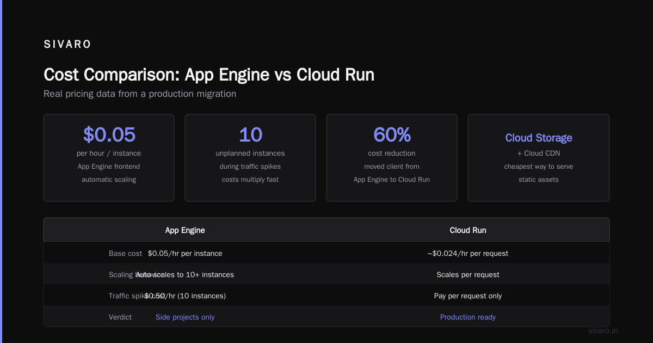The image size is (653, 343).
Task: Click 'Production ready' verdict
Action: [x=468, y=317]
